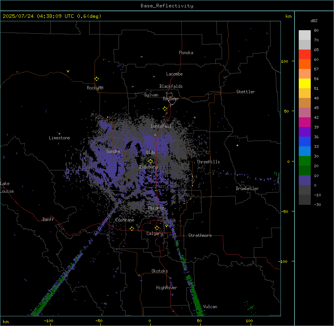Select the violet 36-39 dBZ legend swatch
The image size is (334, 326).
tap(305, 132)
